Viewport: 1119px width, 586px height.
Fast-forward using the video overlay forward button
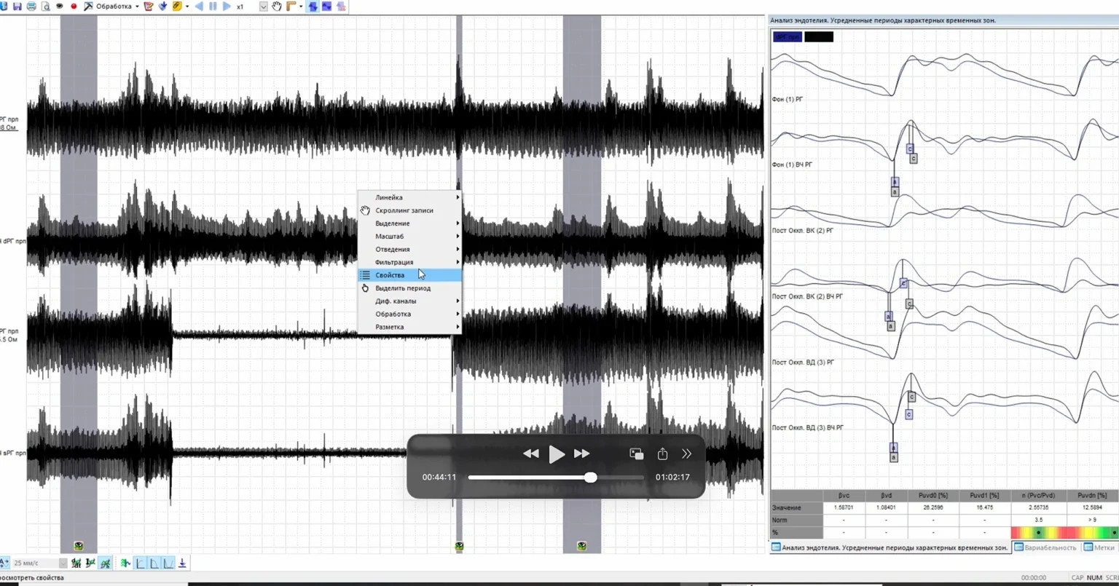click(x=581, y=454)
